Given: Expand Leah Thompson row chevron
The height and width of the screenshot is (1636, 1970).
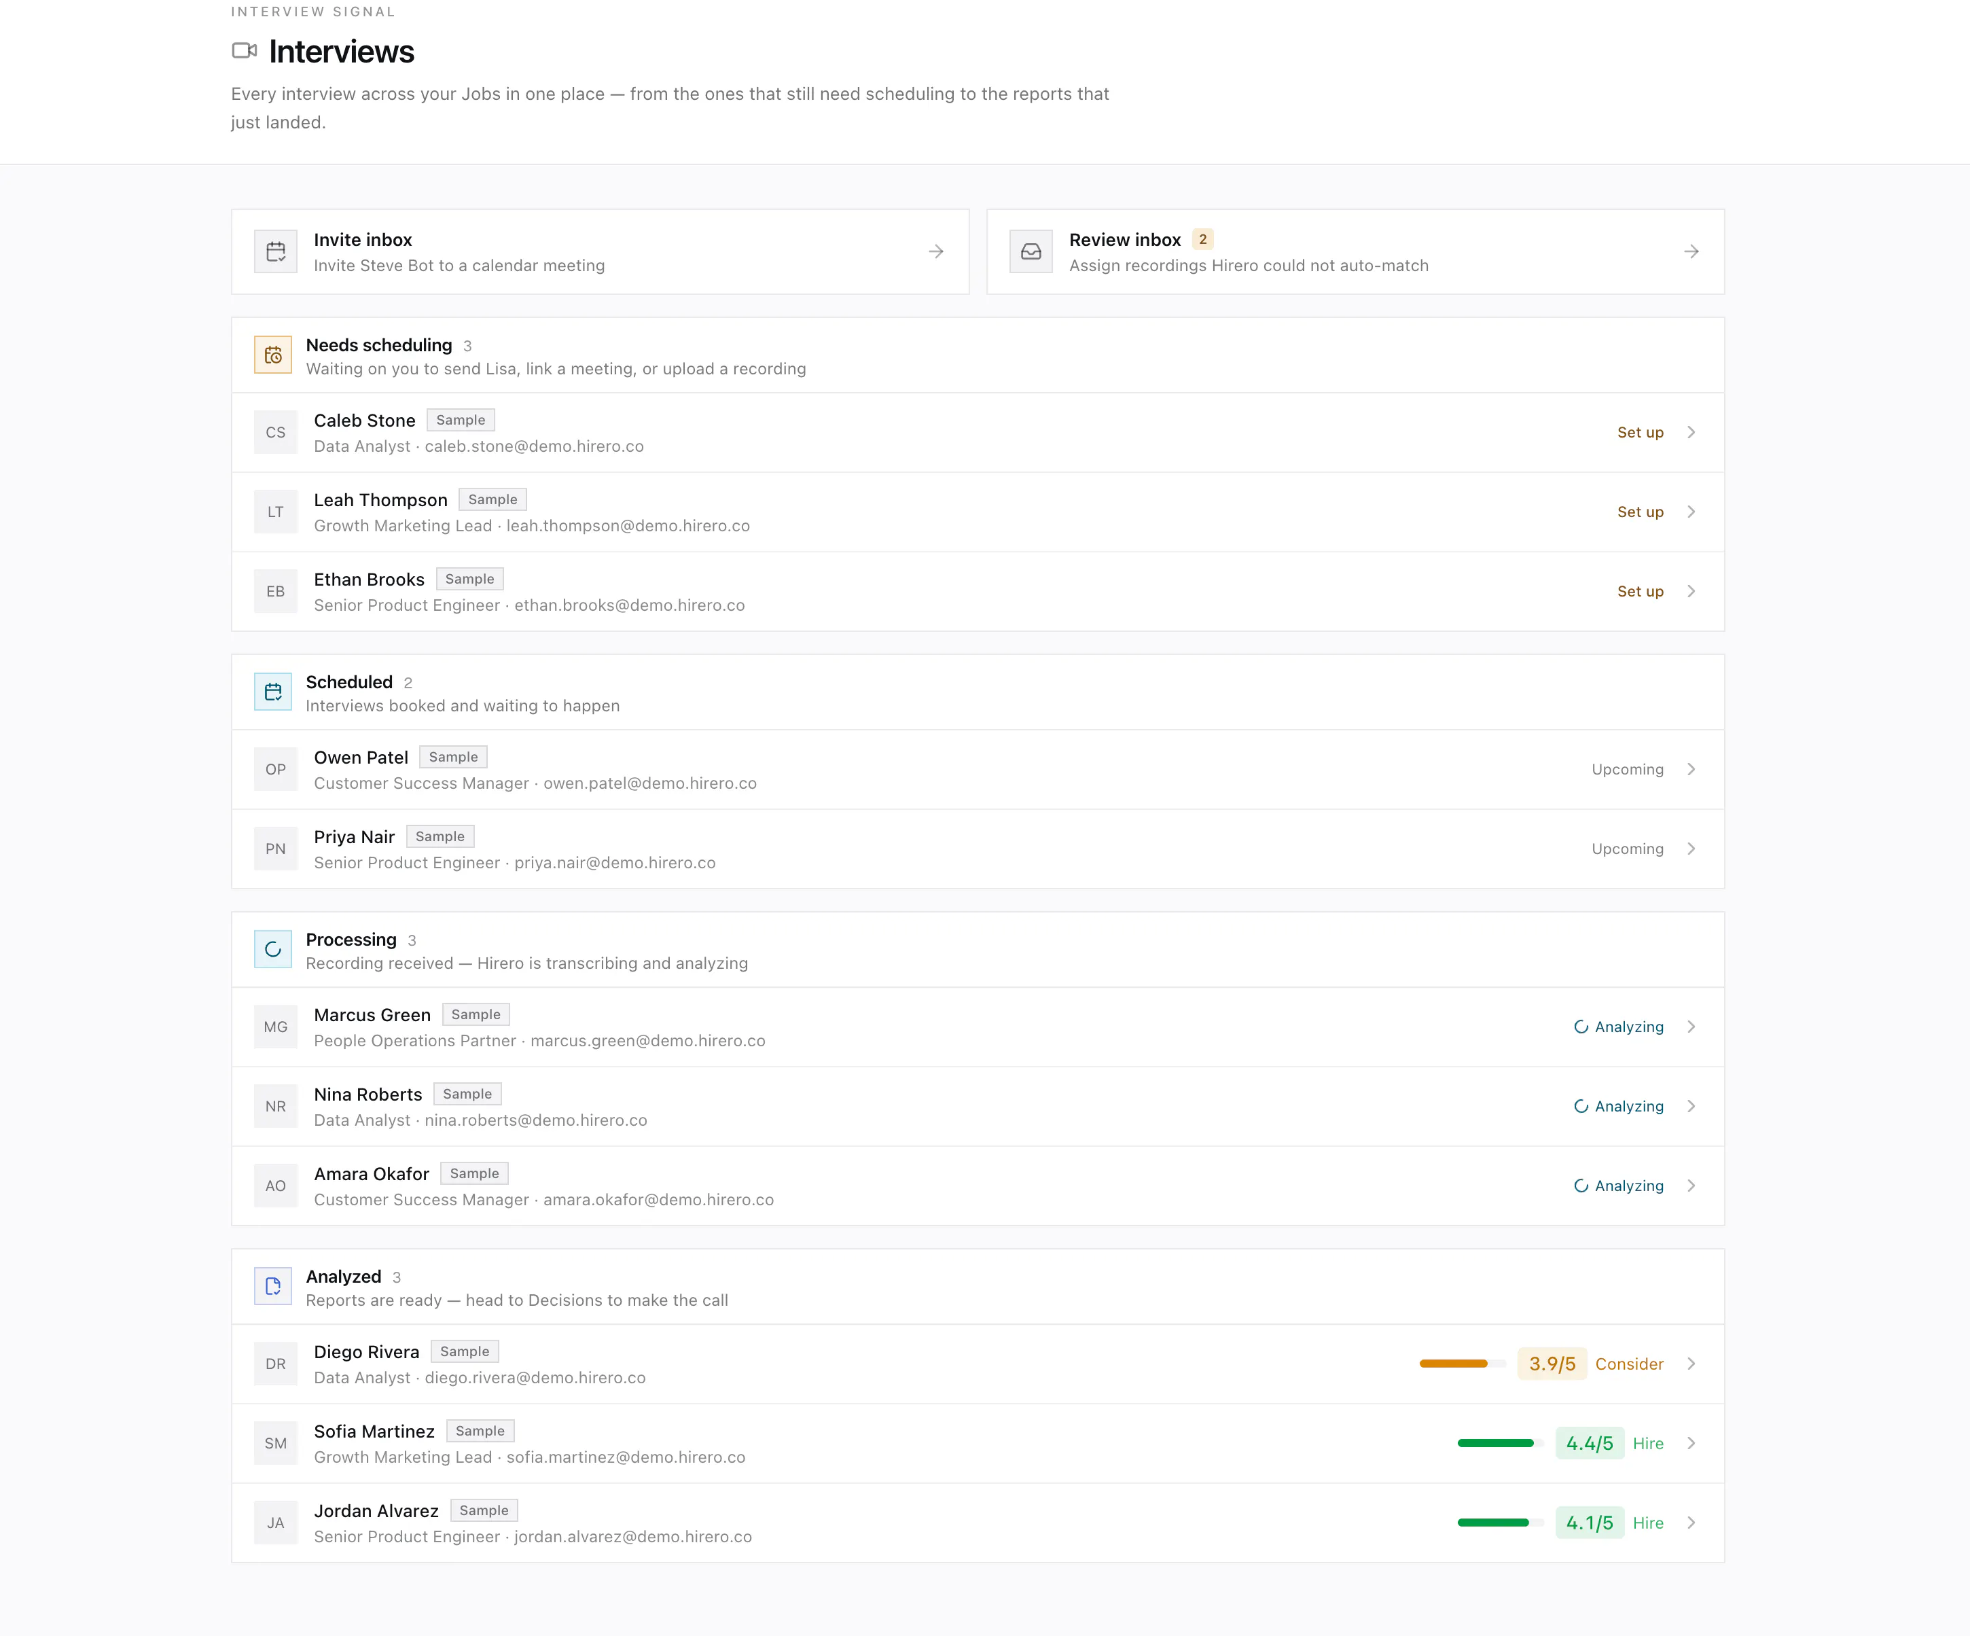Looking at the screenshot, I should 1691,512.
